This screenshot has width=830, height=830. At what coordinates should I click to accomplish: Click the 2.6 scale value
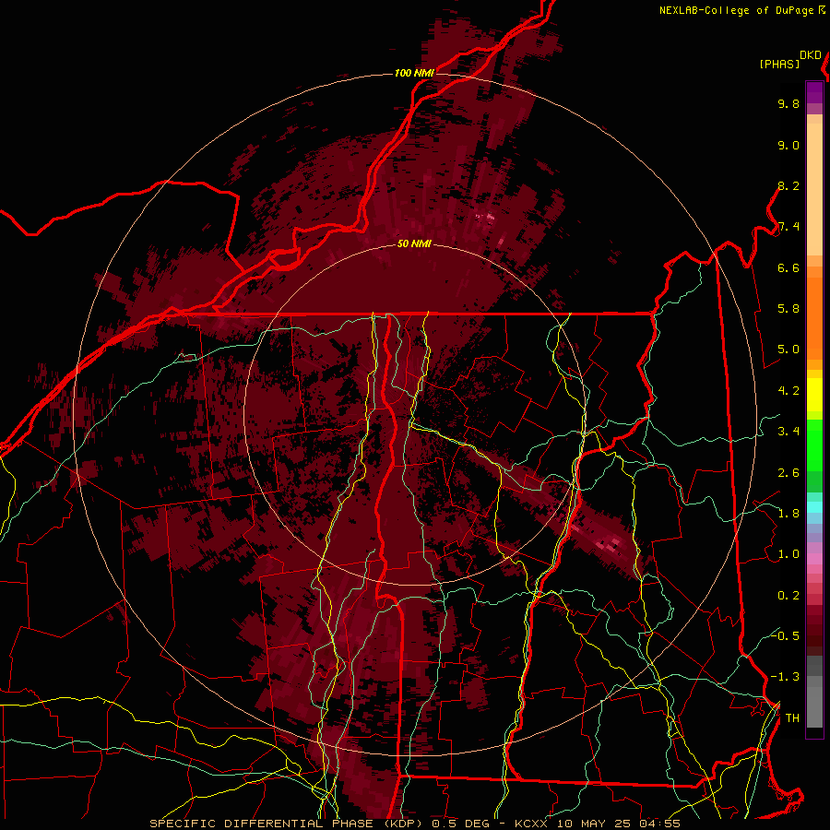788,473
